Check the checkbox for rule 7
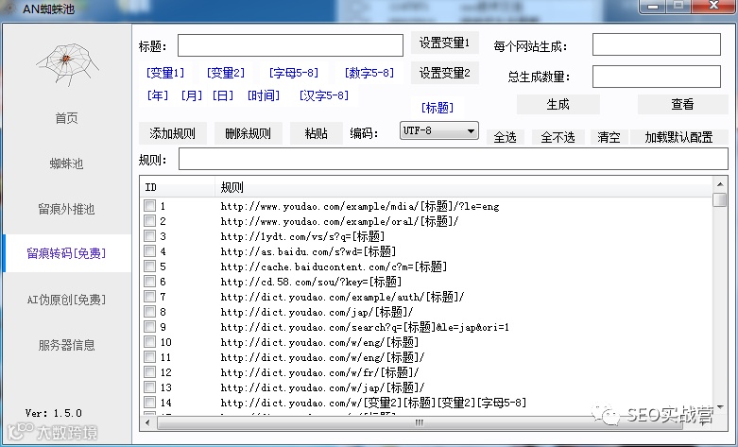Viewport: 738px width, 447px height. [149, 296]
